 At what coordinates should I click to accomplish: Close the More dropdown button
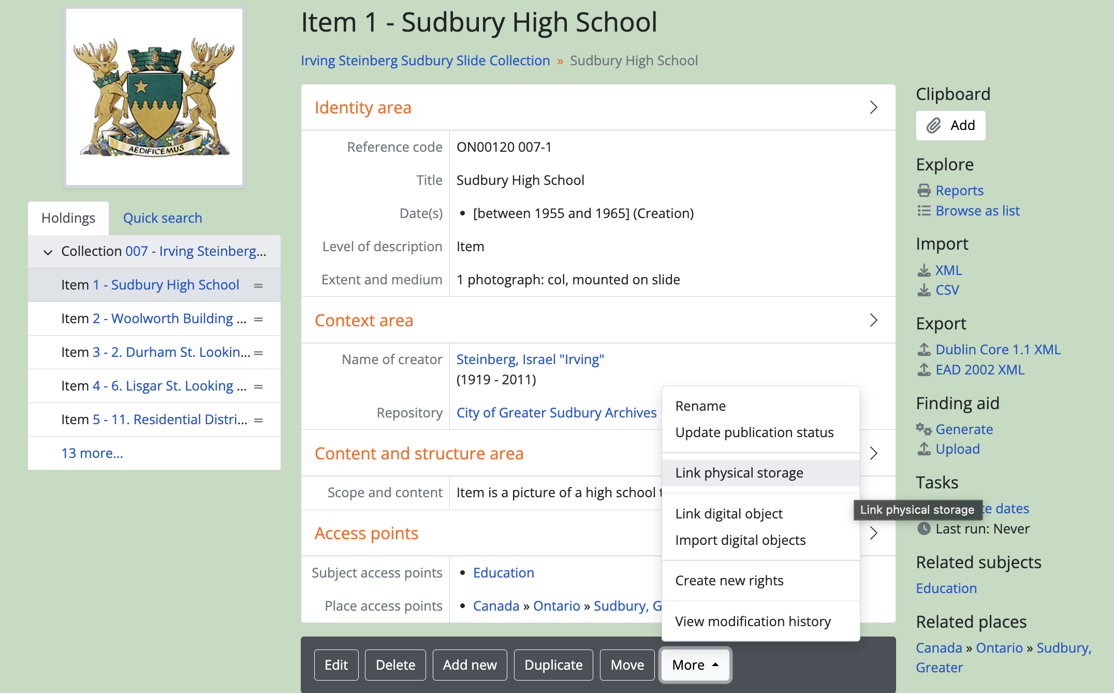pos(695,665)
